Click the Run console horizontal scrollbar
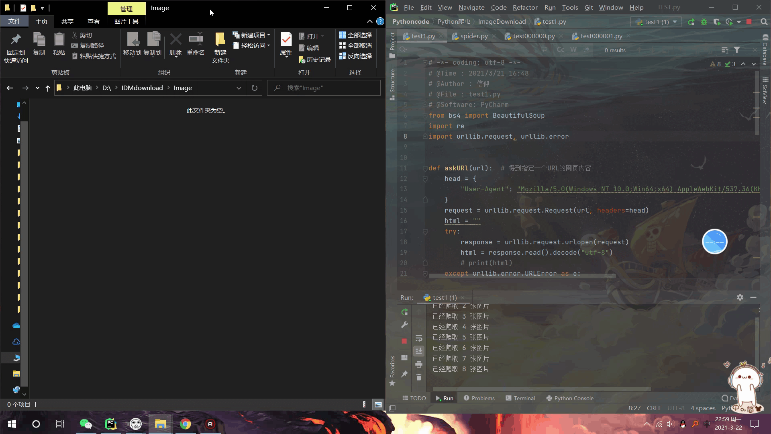The width and height of the screenshot is (771, 434). (541, 389)
